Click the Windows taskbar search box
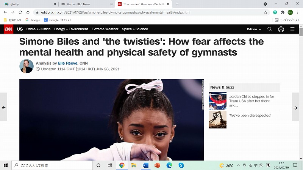Viewport: 303px width, 170px height. (x=52, y=165)
